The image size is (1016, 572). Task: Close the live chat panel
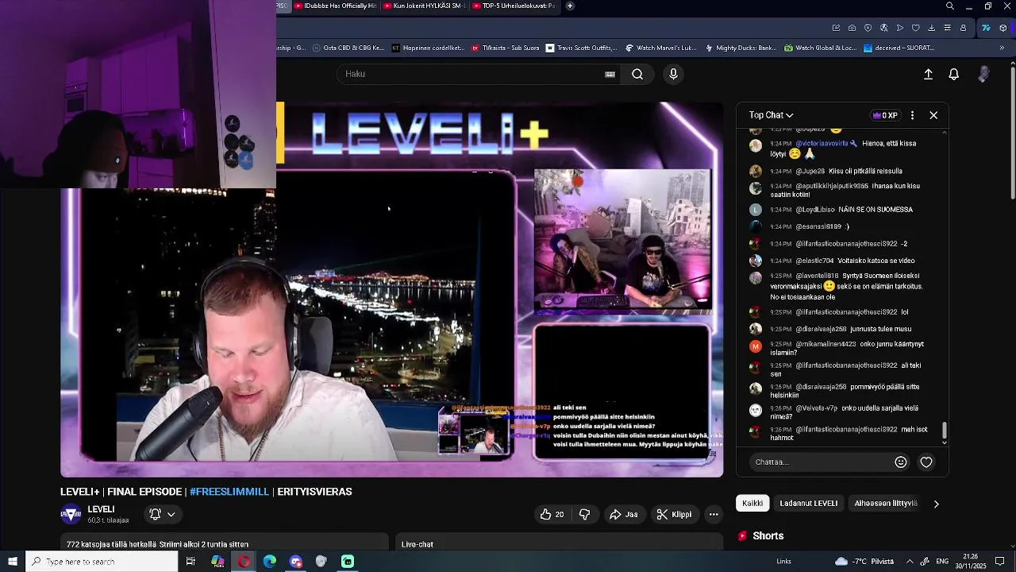coord(933,115)
